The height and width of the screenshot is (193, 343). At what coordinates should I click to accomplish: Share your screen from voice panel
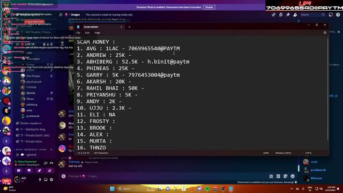coord(29,170)
